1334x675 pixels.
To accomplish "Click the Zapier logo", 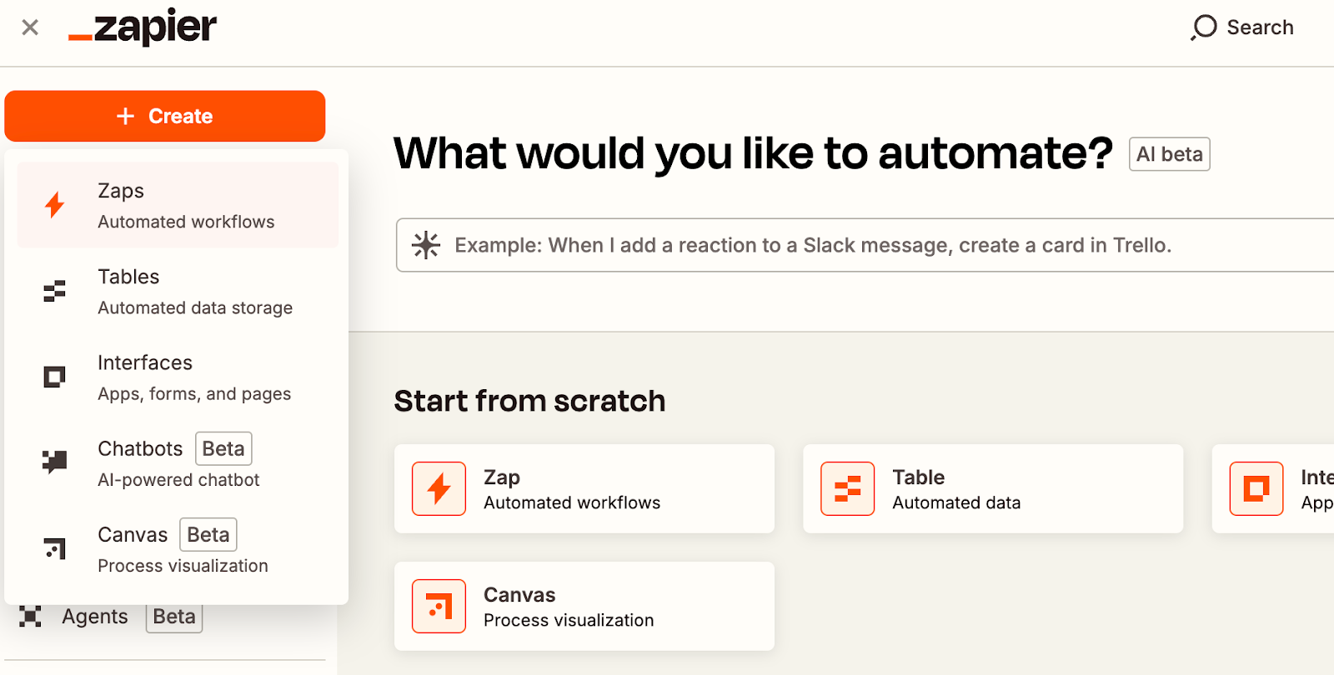I will point(143,27).
